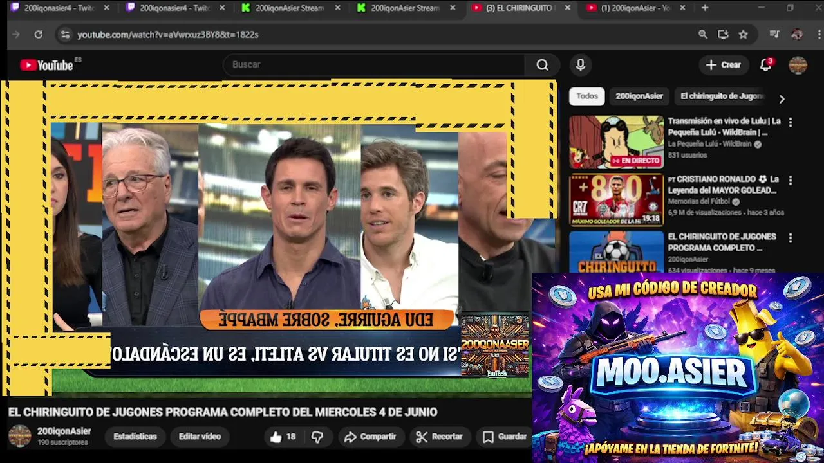
Task: Click the video title below the player
Action: [223, 412]
